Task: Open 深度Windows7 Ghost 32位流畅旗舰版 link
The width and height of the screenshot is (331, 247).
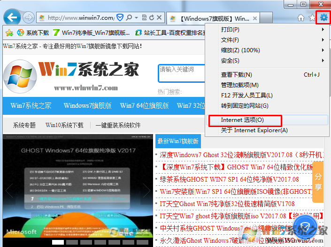Action: click(x=241, y=155)
